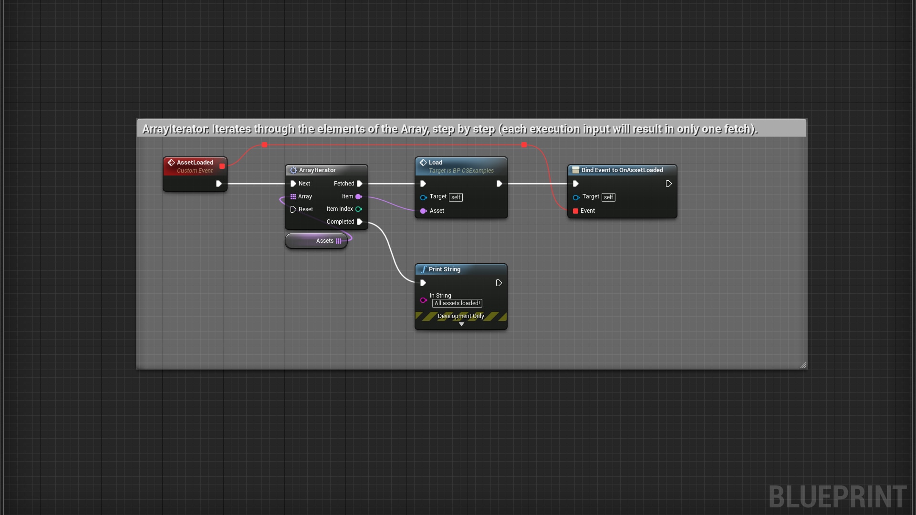Viewport: 916px width, 515px height.
Task: Click the red Event delegate pin on Bind Event
Action: click(575, 211)
